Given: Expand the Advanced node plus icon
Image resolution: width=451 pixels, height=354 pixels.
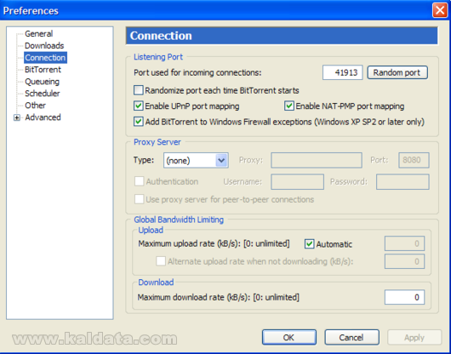Looking at the screenshot, I should 17,117.
